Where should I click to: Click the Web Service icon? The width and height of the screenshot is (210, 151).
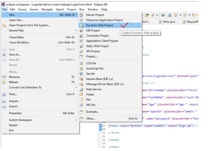tap(81, 89)
